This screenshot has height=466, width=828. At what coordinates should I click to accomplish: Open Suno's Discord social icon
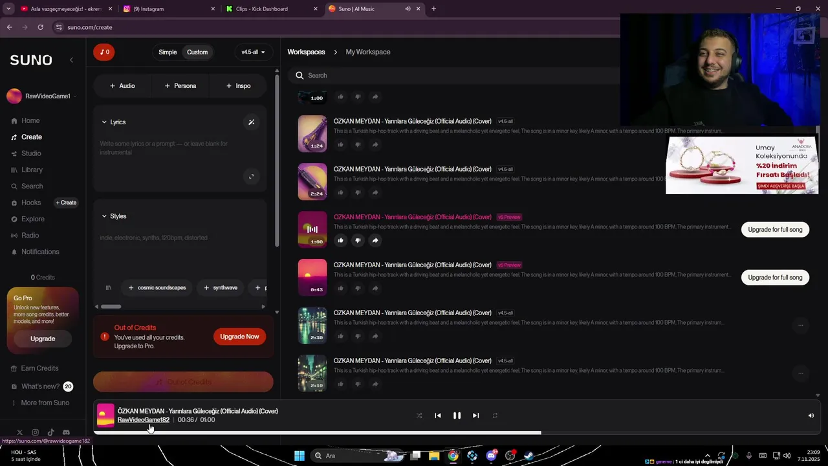[x=66, y=432]
